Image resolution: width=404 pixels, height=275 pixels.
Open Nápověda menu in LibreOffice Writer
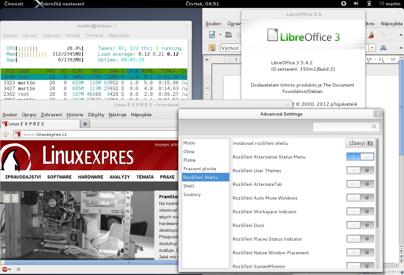[392, 24]
